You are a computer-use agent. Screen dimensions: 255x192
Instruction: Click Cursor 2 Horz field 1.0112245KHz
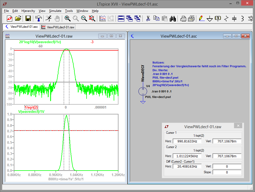187,156
